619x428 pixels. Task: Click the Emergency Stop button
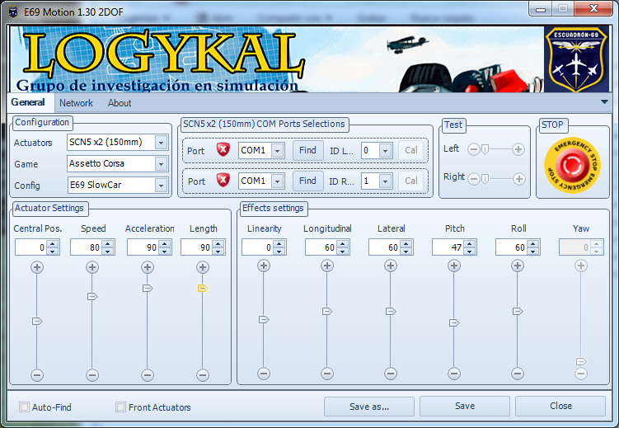[572, 166]
